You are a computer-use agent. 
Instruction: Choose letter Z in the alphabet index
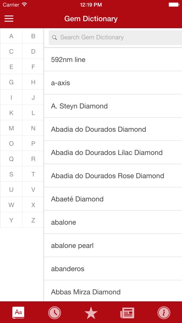click(x=33, y=220)
